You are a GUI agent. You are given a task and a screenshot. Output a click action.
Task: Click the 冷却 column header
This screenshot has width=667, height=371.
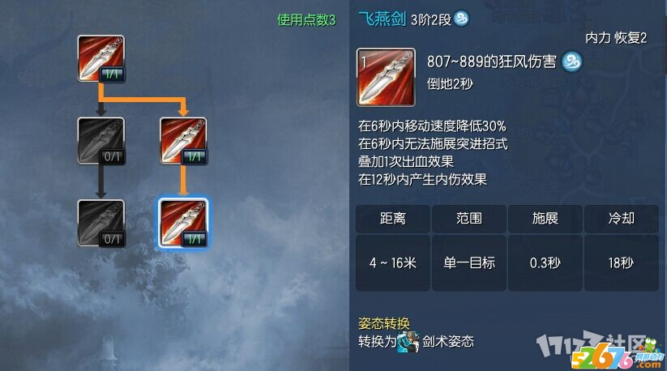pos(621,219)
